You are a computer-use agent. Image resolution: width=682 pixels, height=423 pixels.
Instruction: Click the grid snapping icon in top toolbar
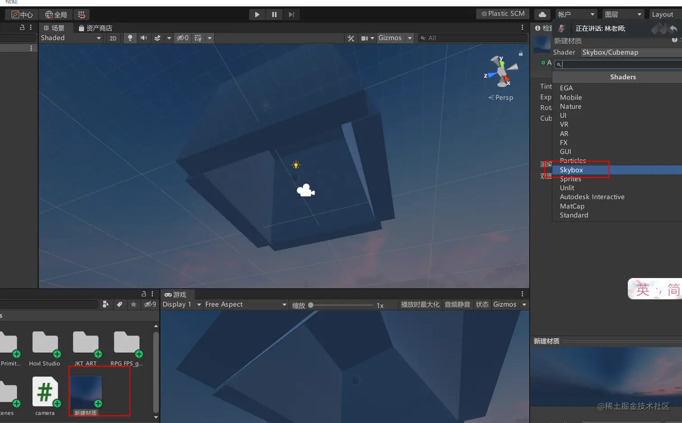[81, 14]
